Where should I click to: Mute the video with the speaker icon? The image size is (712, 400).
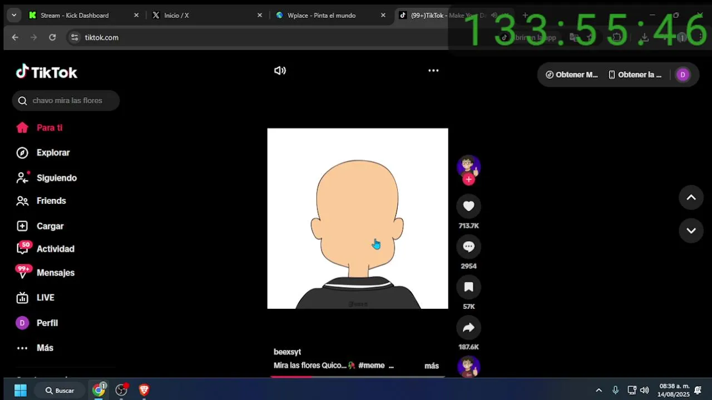[x=280, y=71]
